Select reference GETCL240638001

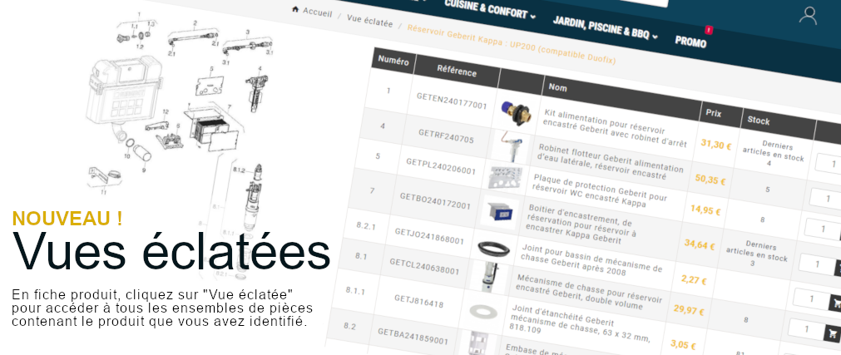(424, 267)
